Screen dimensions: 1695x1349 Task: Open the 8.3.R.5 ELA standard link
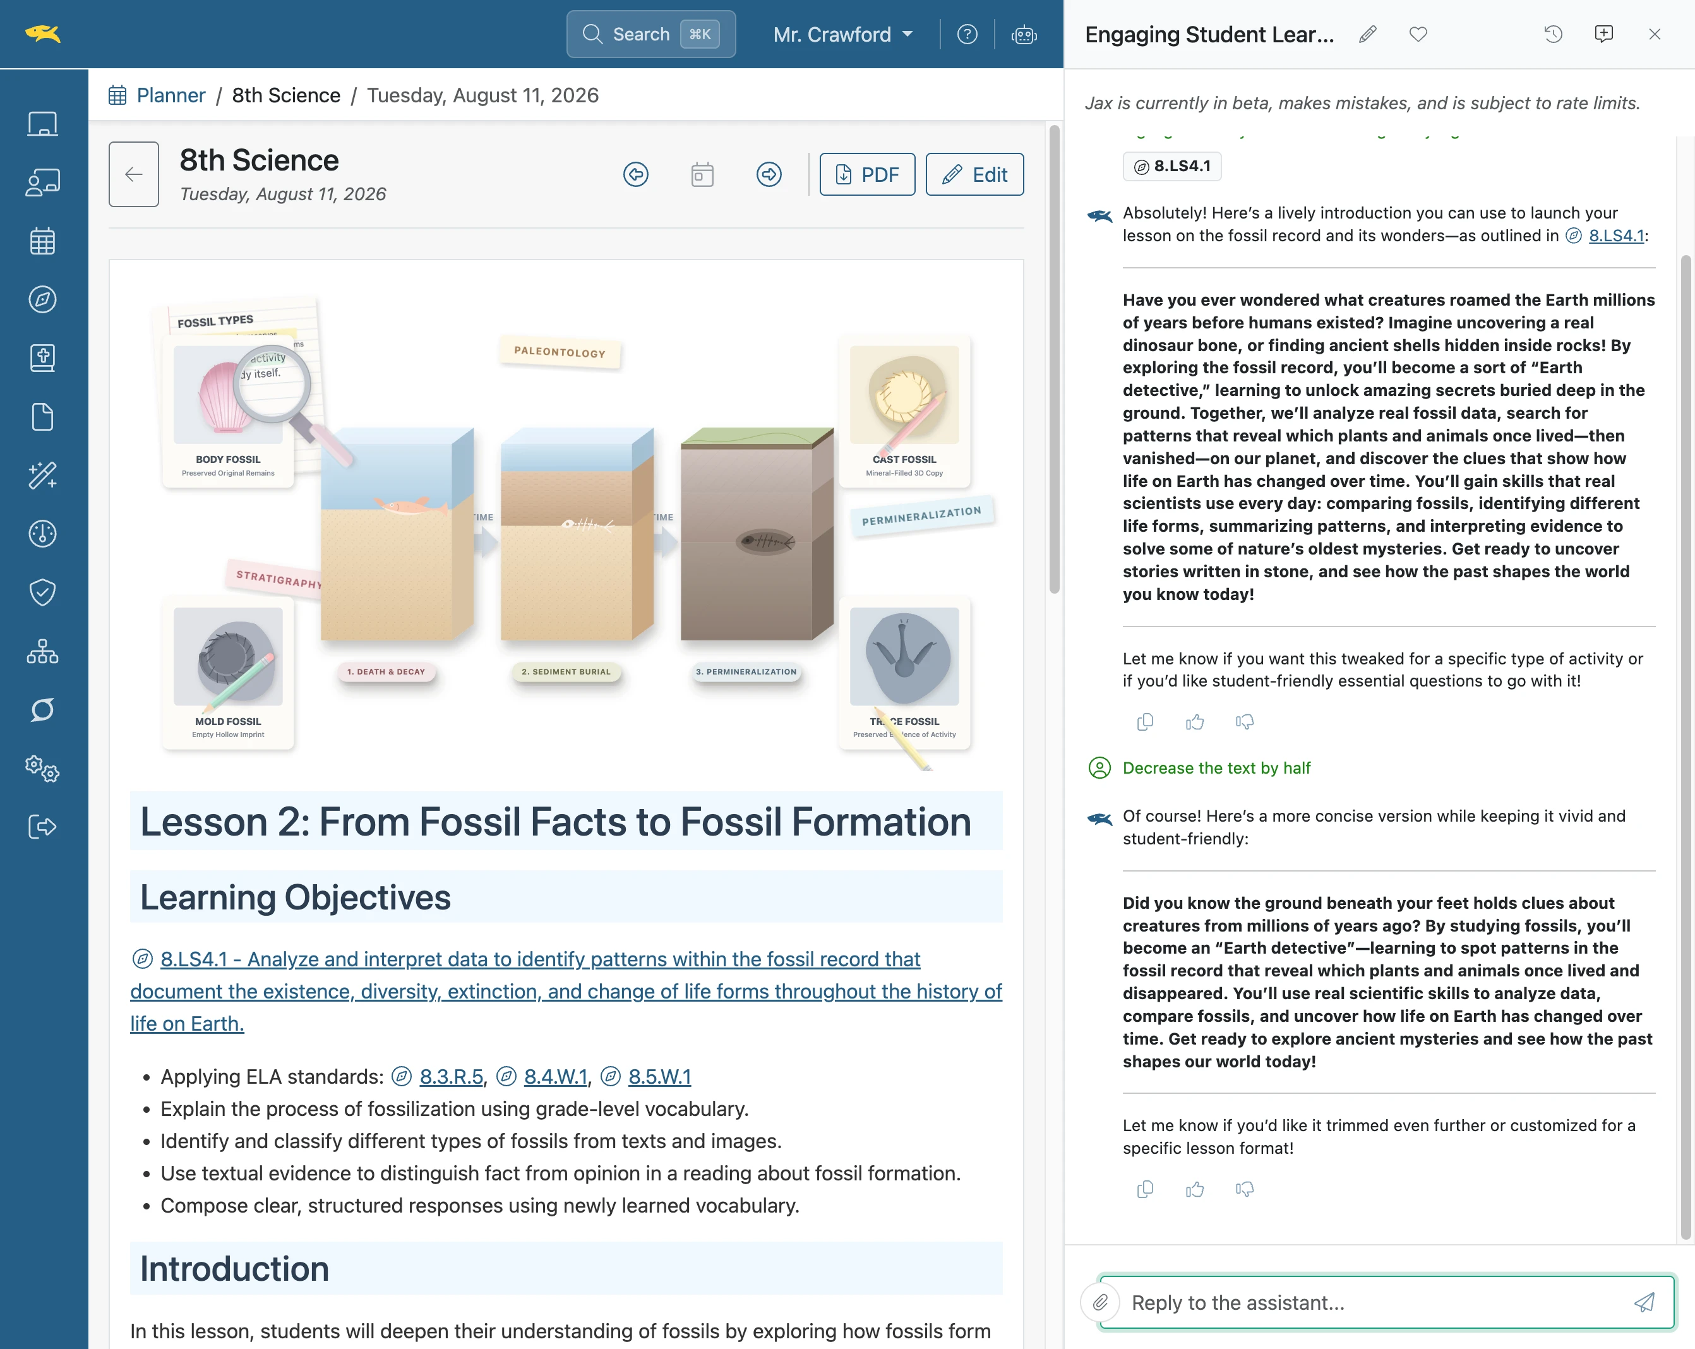tap(450, 1076)
